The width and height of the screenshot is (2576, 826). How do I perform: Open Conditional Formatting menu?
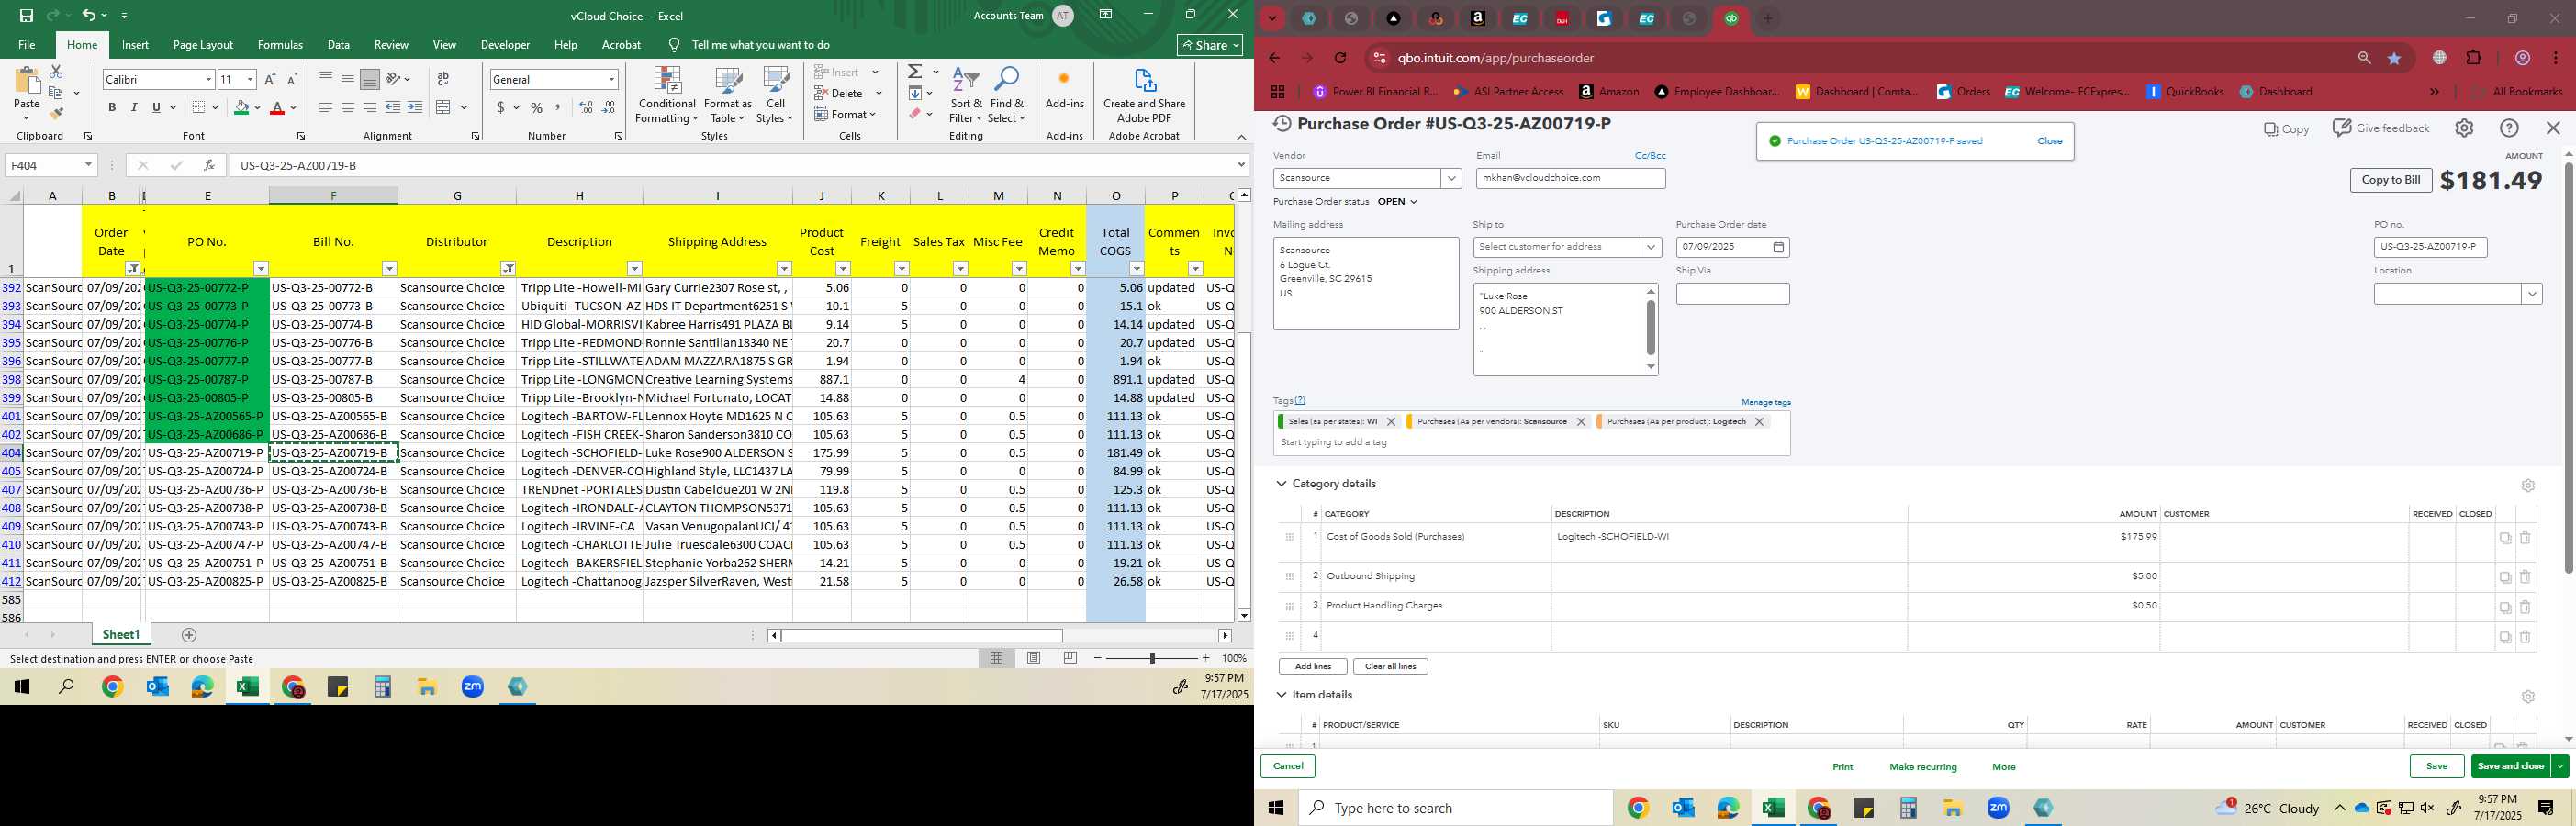point(667,95)
